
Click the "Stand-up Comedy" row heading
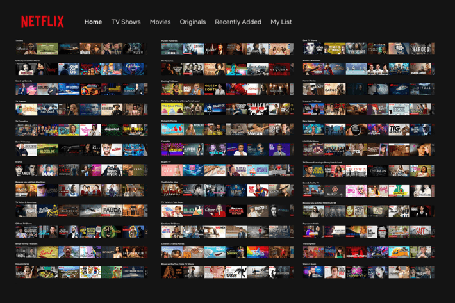pyautogui.click(x=24, y=81)
